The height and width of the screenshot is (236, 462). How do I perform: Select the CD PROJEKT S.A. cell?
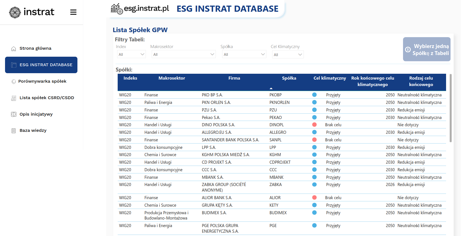point(217,162)
